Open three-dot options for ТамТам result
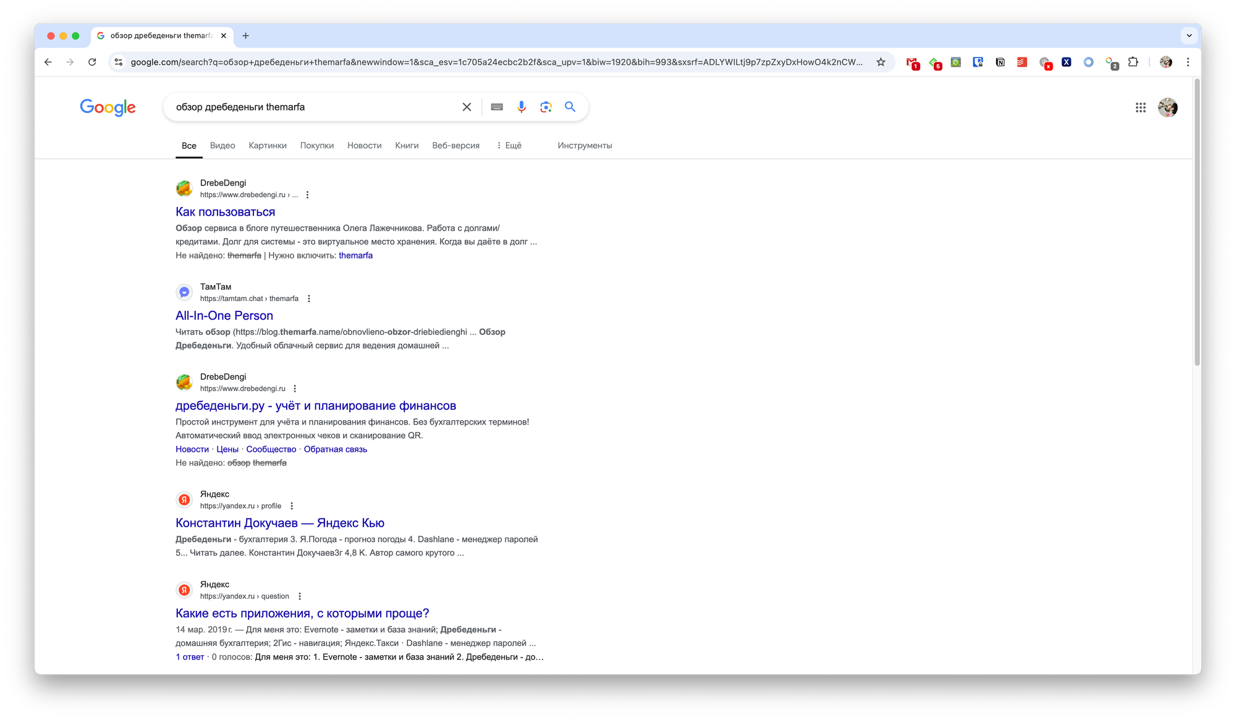This screenshot has height=720, width=1236. point(309,299)
